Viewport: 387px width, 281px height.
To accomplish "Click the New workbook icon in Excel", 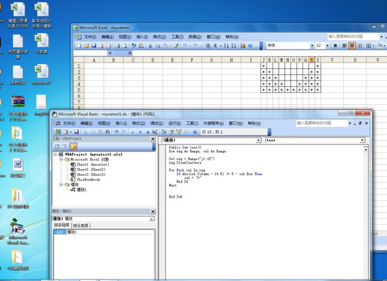I will click(x=79, y=46).
